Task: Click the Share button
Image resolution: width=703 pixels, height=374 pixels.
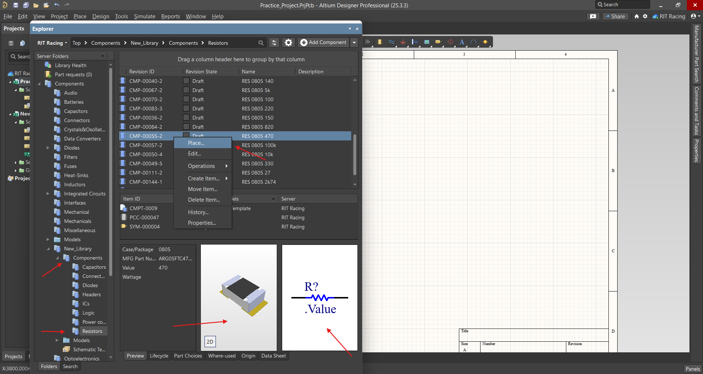Action: coord(616,16)
